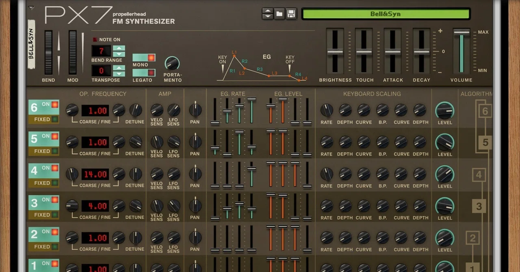Save patch with the floppy disk icon
The height and width of the screenshot is (272, 520).
pos(291,14)
